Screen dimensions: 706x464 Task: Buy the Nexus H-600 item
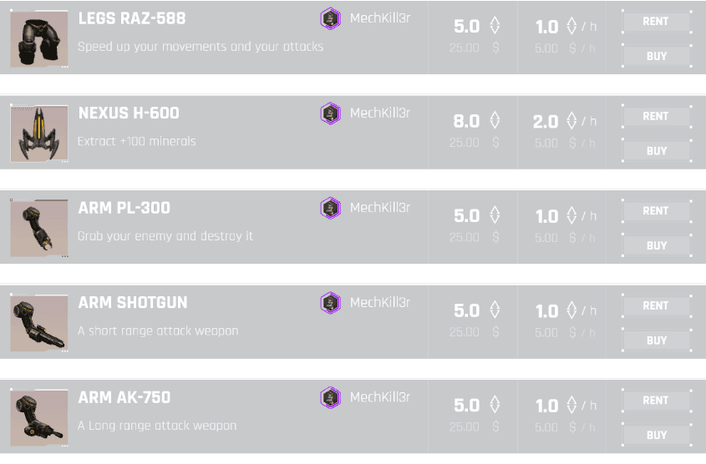point(656,151)
